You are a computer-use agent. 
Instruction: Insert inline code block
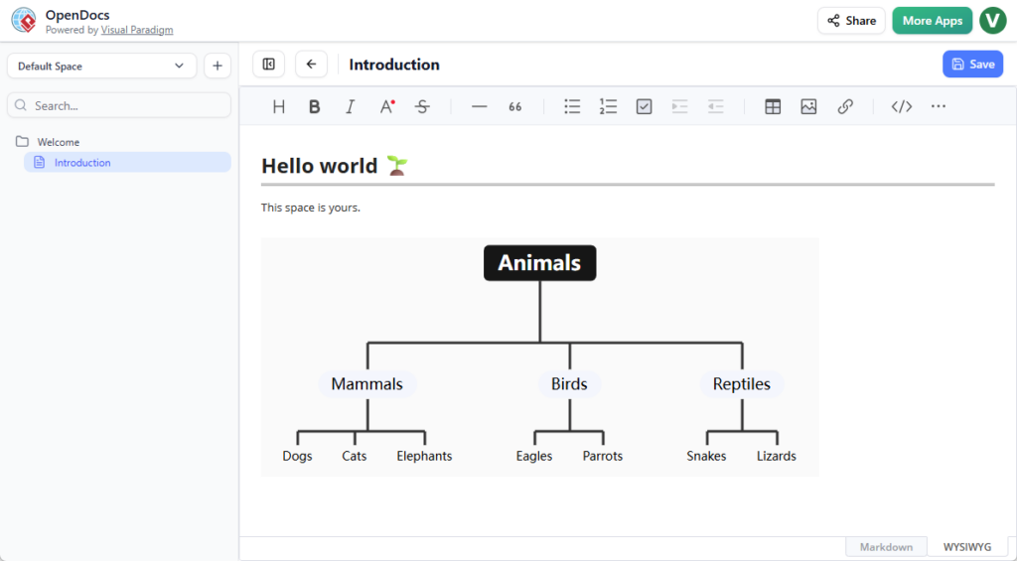[902, 106]
